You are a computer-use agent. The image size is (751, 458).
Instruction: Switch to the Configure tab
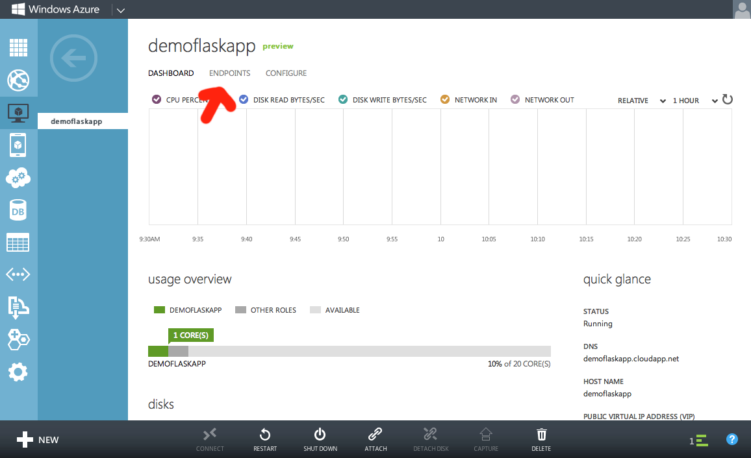pos(286,73)
